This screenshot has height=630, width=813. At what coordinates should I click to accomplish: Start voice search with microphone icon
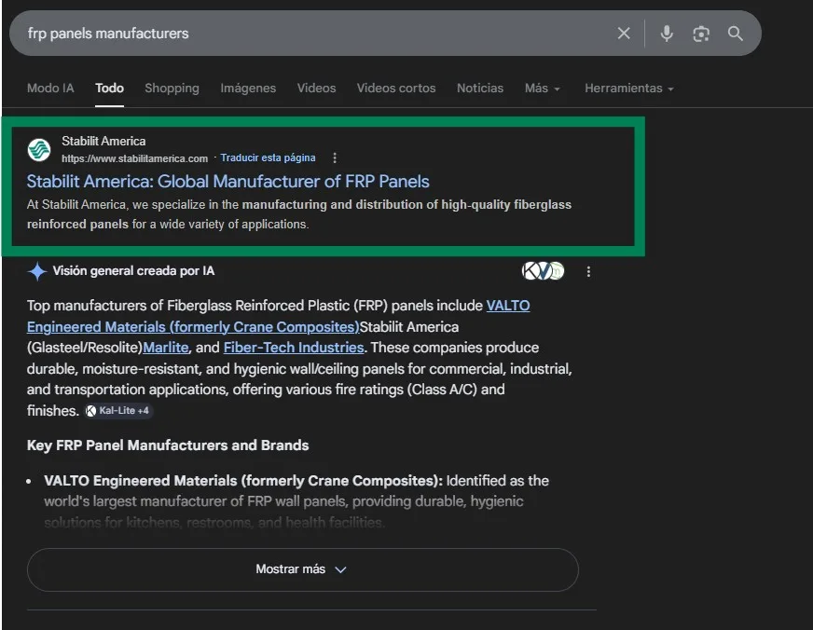pyautogui.click(x=667, y=34)
